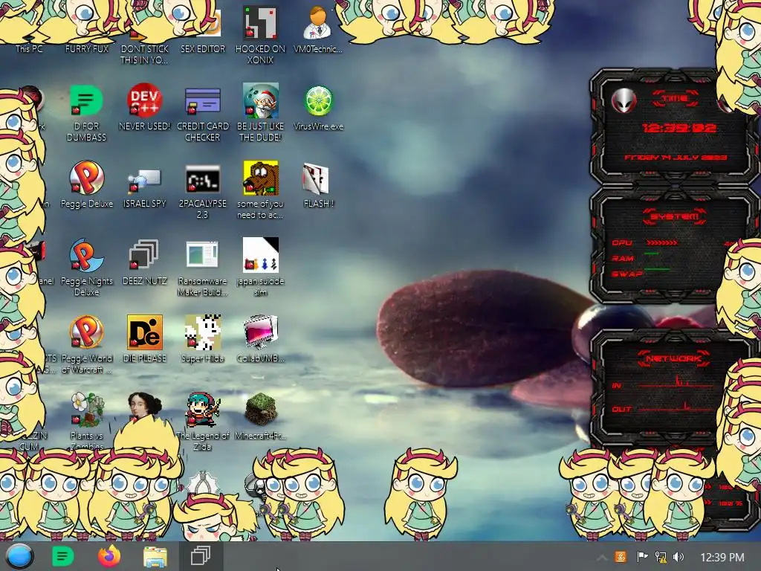Click the SWAP usage bar in widget
Viewport: 761px width, 571px height.
point(657,269)
